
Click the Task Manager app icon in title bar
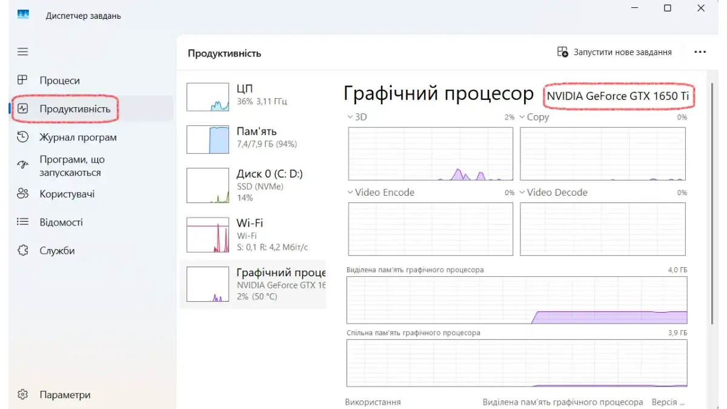pos(23,15)
